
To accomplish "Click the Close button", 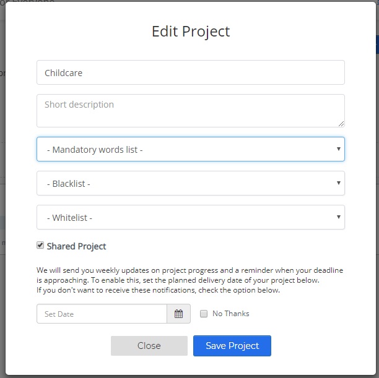I will [x=149, y=346].
